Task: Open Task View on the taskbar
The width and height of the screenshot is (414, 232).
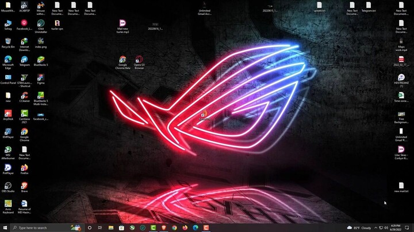Action: point(100,227)
